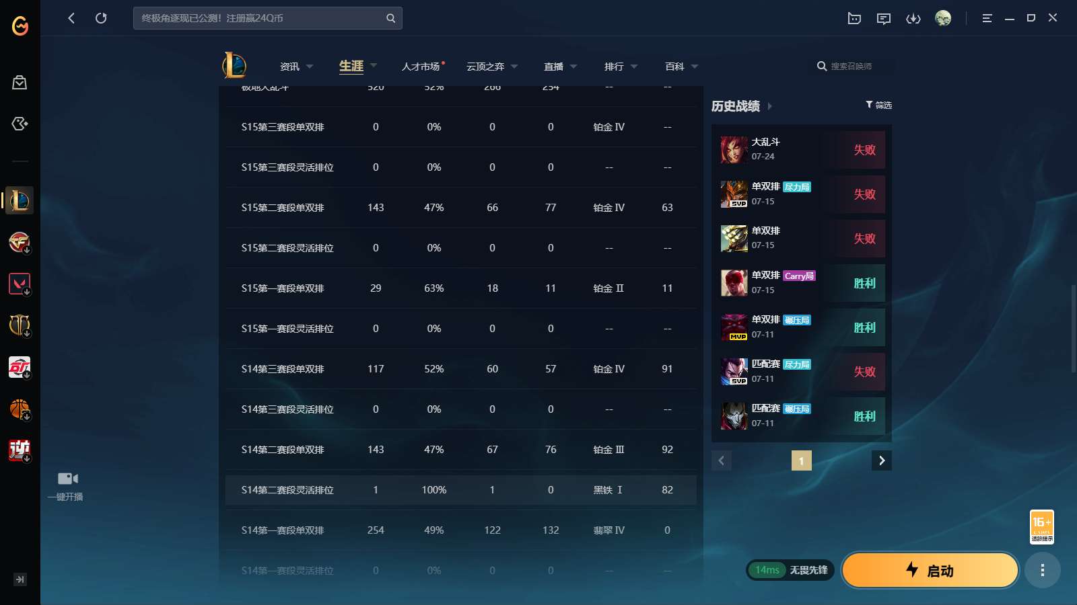This screenshot has height=605, width=1077.
Task: Open the 筛选 filter for match history
Action: point(878,105)
